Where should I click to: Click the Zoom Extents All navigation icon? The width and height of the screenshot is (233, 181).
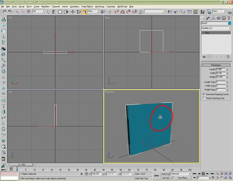(230, 174)
